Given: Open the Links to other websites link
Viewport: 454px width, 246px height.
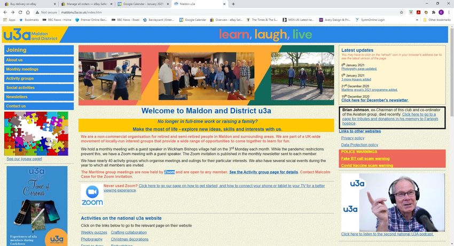Looking at the screenshot, I should pyautogui.click(x=359, y=131).
